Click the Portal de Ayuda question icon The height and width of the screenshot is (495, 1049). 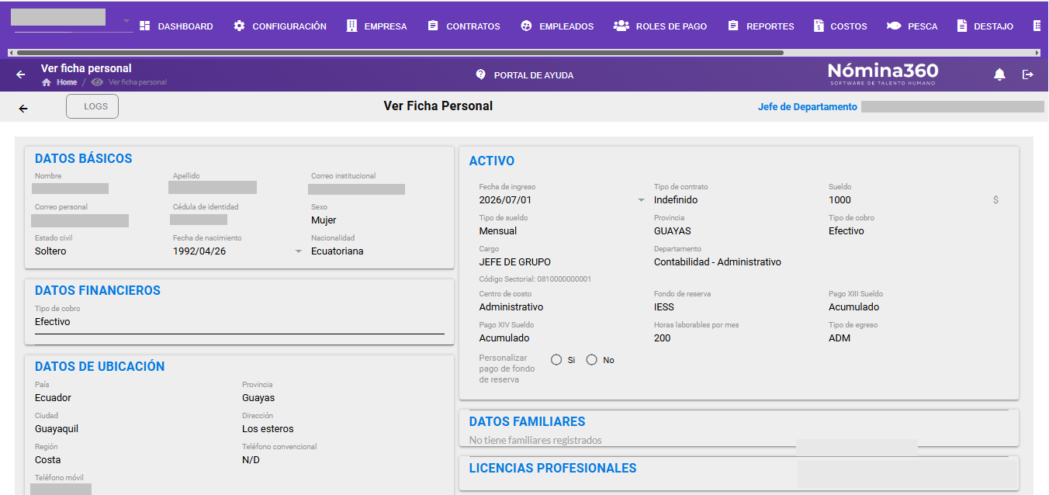pos(480,74)
